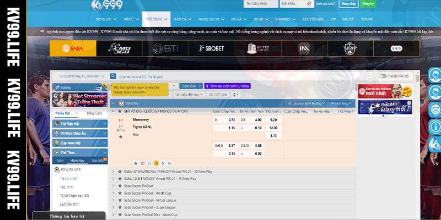This screenshot has height=220, width=441.
Task: Open the "Lựa chọn bình thường" dropdown
Action: 306,103
